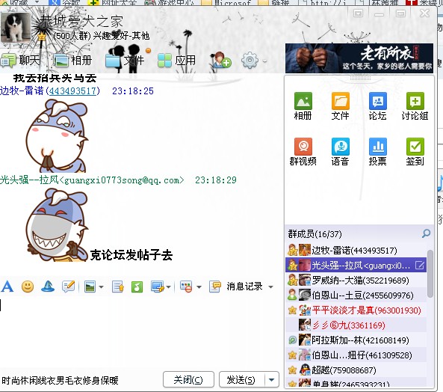
Task: Click the crying shark sticker image
Action: (x=57, y=136)
